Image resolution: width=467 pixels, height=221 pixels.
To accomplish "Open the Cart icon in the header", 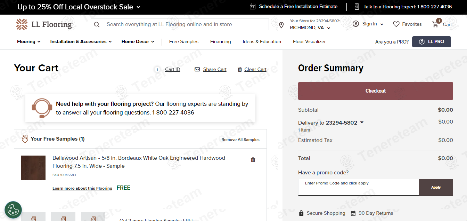I will 435,24.
